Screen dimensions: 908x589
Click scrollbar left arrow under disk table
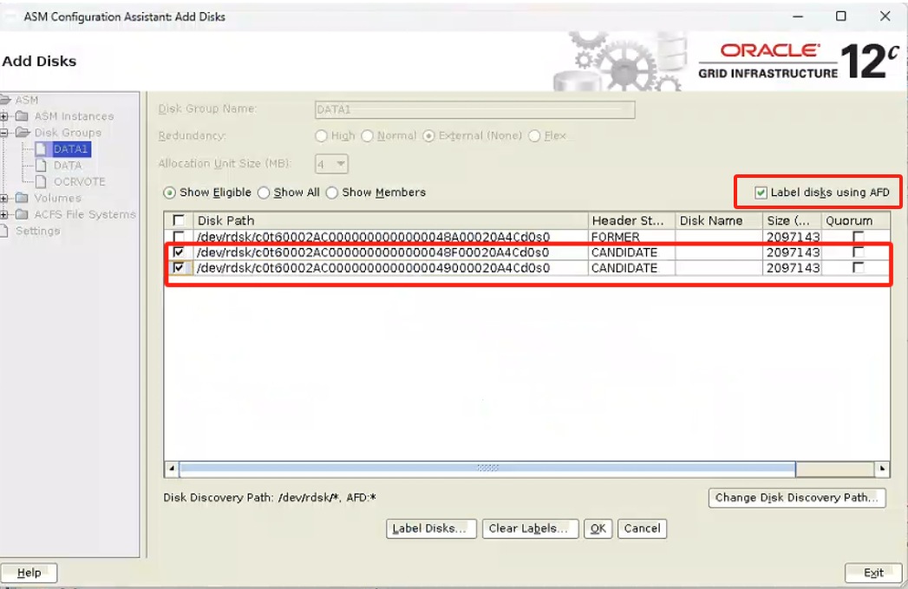pyautogui.click(x=172, y=468)
